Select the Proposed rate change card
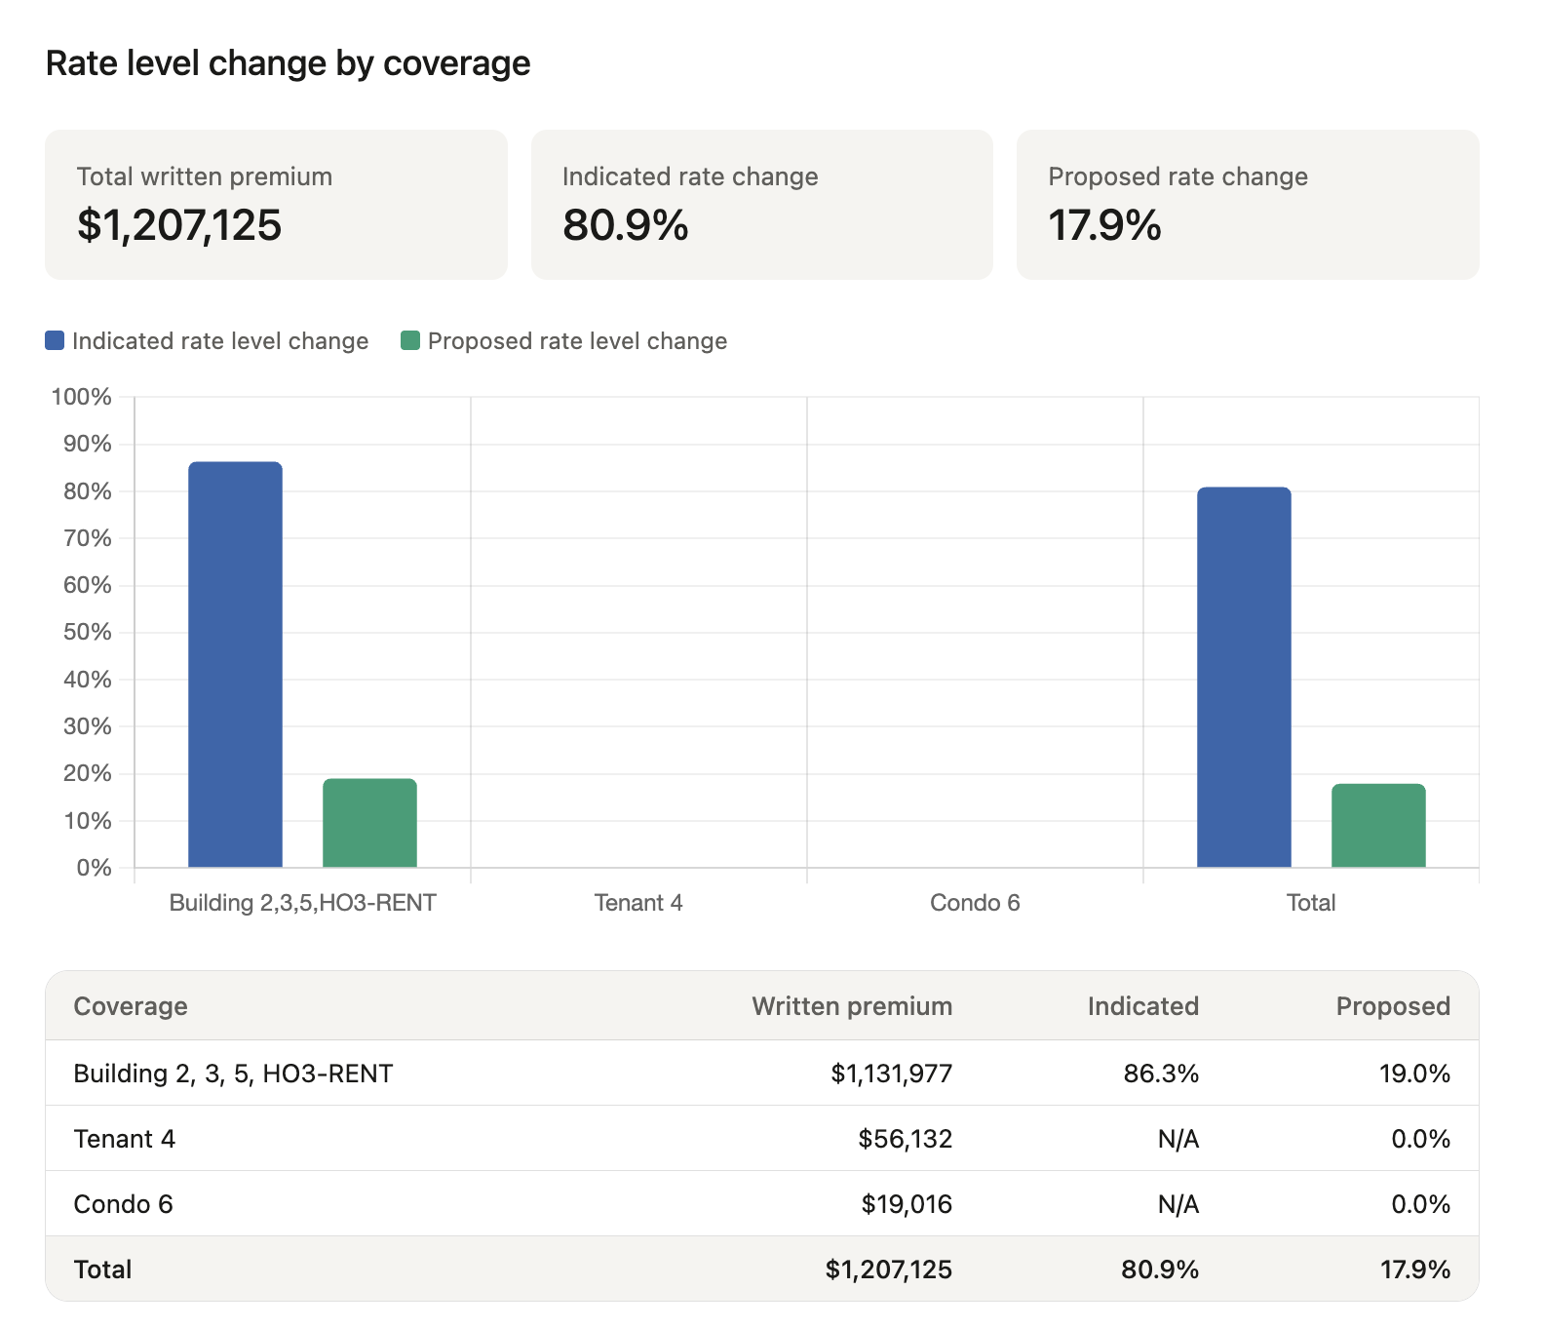Screen dimensions: 1544x1328 click(1247, 205)
